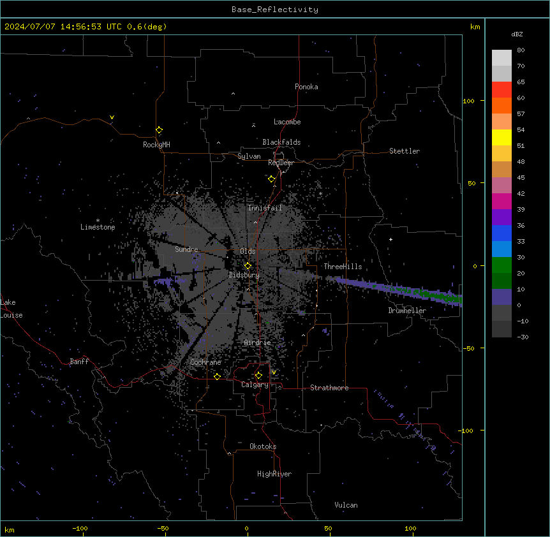Click the magenta 42 dBZ legend swatch
550x537 pixels.
[x=502, y=202]
